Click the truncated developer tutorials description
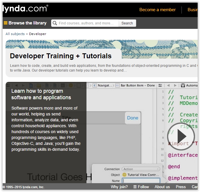The image size is (200, 192). point(104,68)
